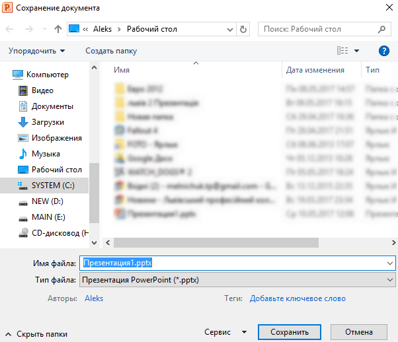Select SYSTEM (C:) drive
Viewport: 398px width, 342px height.
(44, 186)
